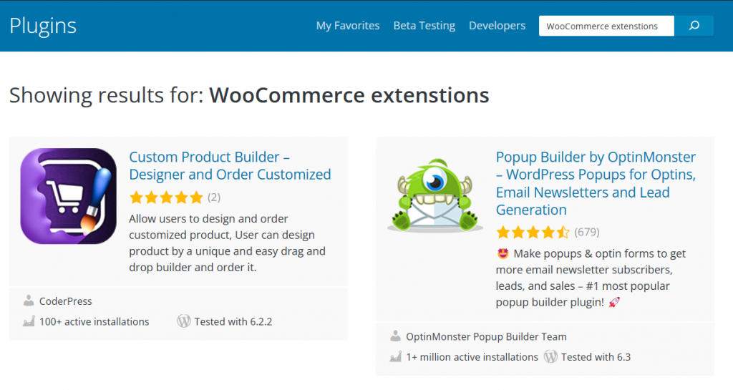This screenshot has height=390, width=733.
Task: Click WordPress logo beside Tested with 6.3
Action: coord(550,357)
